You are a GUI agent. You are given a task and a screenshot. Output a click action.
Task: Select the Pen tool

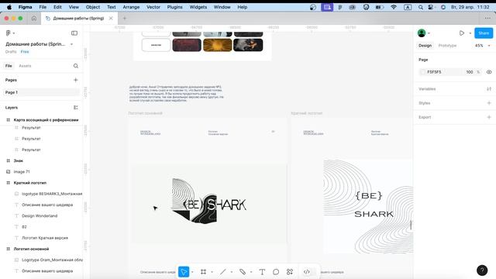243,272
